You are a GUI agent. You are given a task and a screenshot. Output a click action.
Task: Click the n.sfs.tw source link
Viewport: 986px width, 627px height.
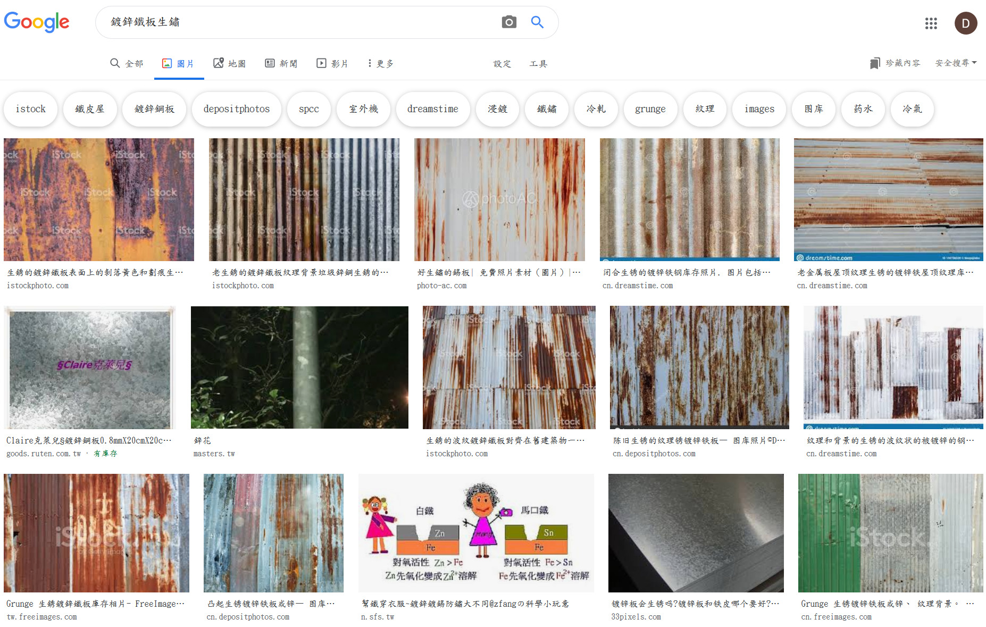pos(378,617)
